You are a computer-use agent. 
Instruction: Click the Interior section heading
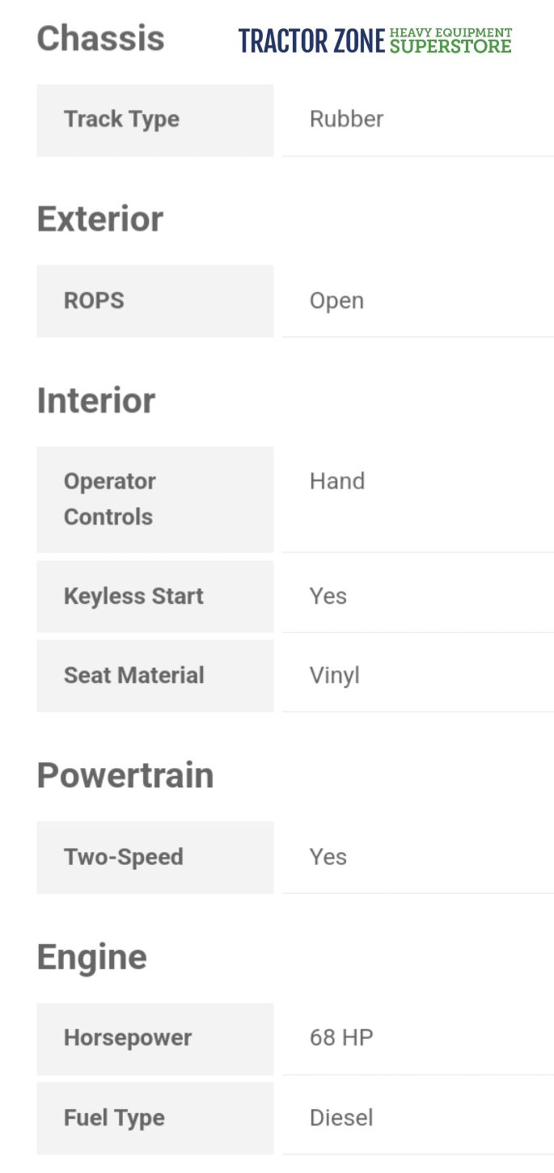click(96, 401)
